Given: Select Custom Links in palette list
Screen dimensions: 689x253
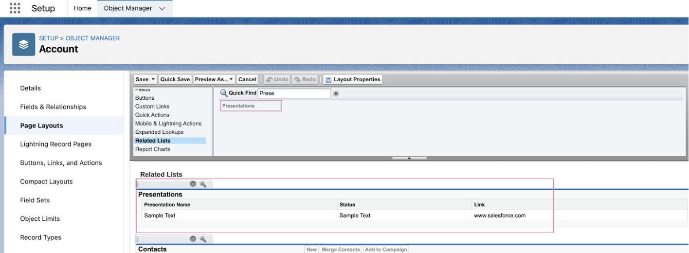Looking at the screenshot, I should click(152, 107).
